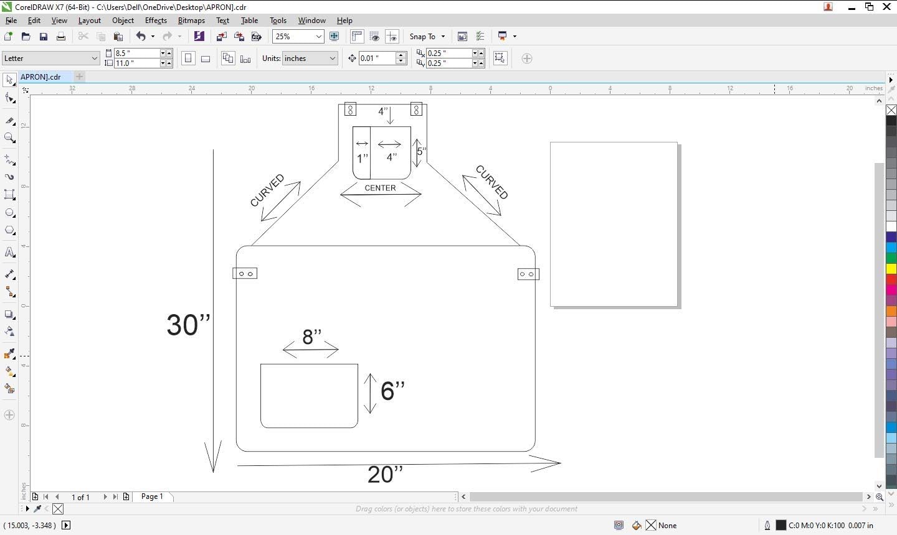Pick the black swatch in color palette

point(891,121)
